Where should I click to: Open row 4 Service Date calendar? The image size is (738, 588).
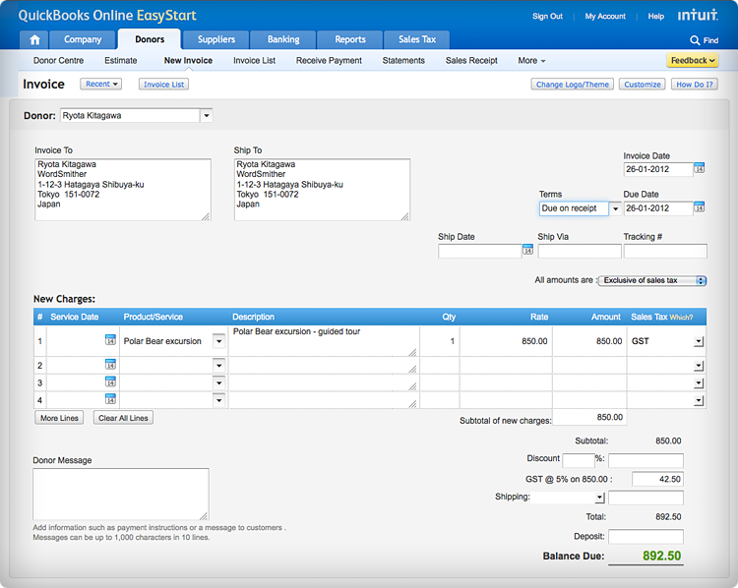(x=110, y=399)
